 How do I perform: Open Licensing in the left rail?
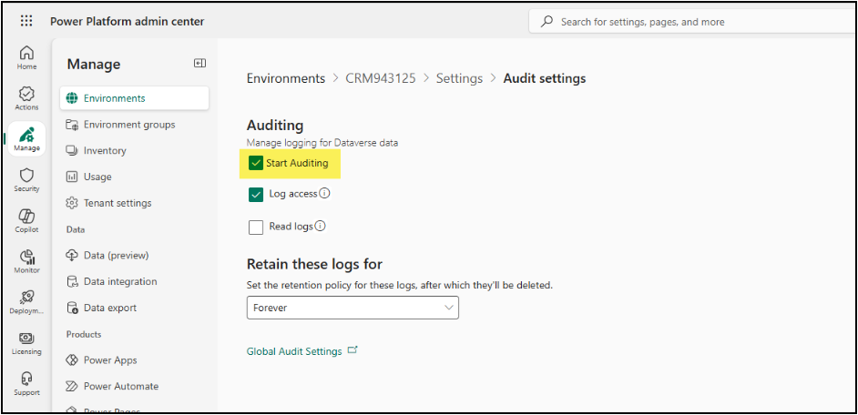(x=26, y=342)
